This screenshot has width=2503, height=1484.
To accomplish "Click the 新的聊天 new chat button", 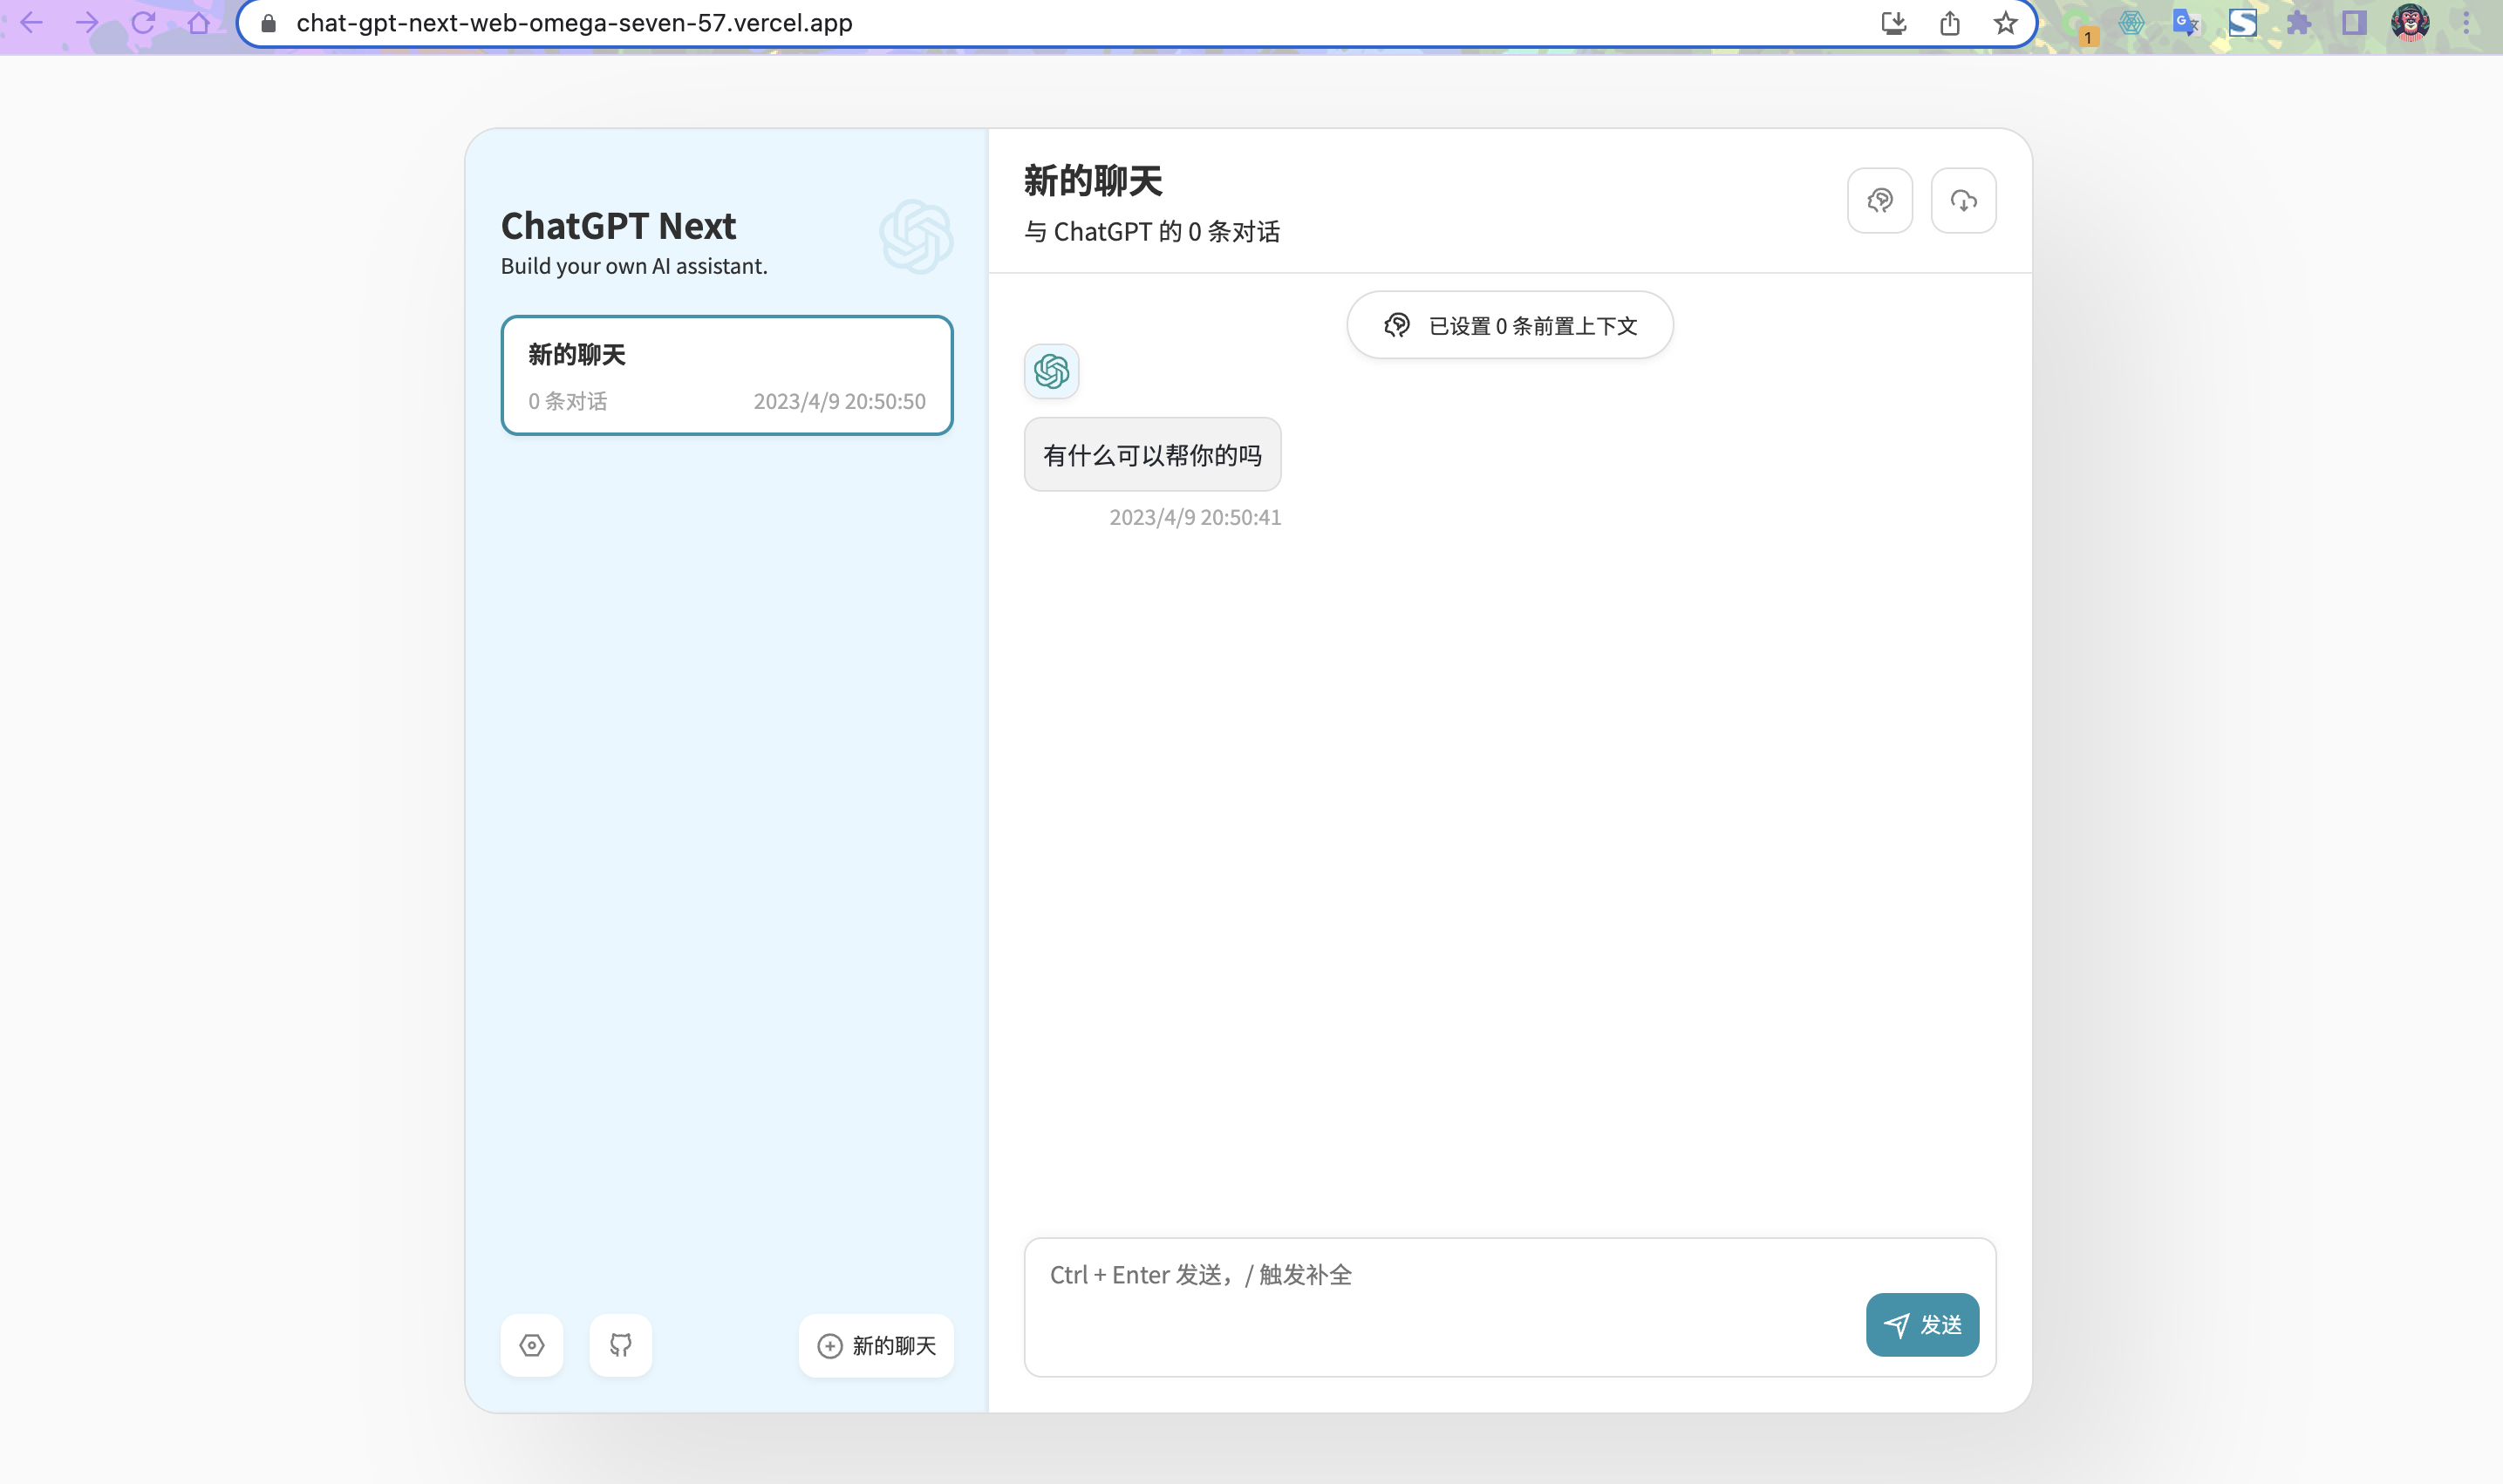I will [x=876, y=1345].
